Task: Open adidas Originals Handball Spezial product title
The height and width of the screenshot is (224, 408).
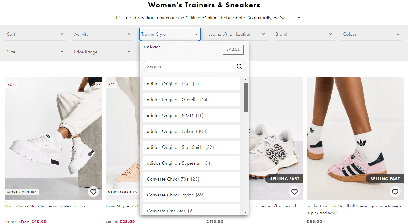Action: 354,210
